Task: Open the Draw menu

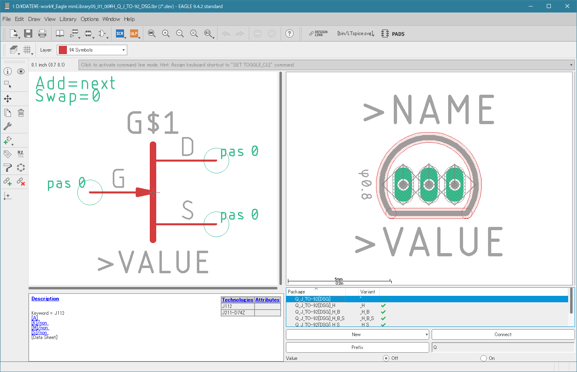Action: point(34,19)
